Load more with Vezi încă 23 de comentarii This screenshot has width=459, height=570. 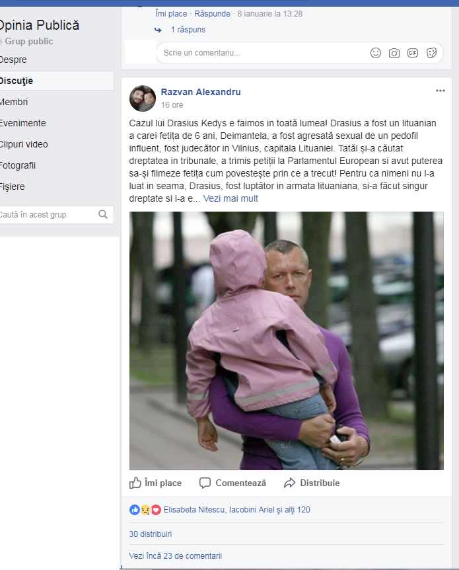tap(175, 556)
